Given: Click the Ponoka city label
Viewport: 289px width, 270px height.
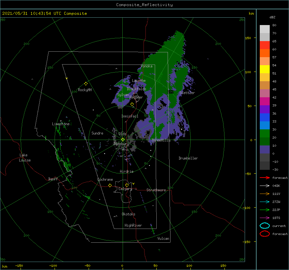Looking at the screenshot, I should 146,66.
